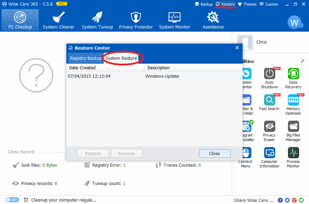This screenshot has width=309, height=204.
Task: Click Restore in the title bar
Action: coord(225,4)
